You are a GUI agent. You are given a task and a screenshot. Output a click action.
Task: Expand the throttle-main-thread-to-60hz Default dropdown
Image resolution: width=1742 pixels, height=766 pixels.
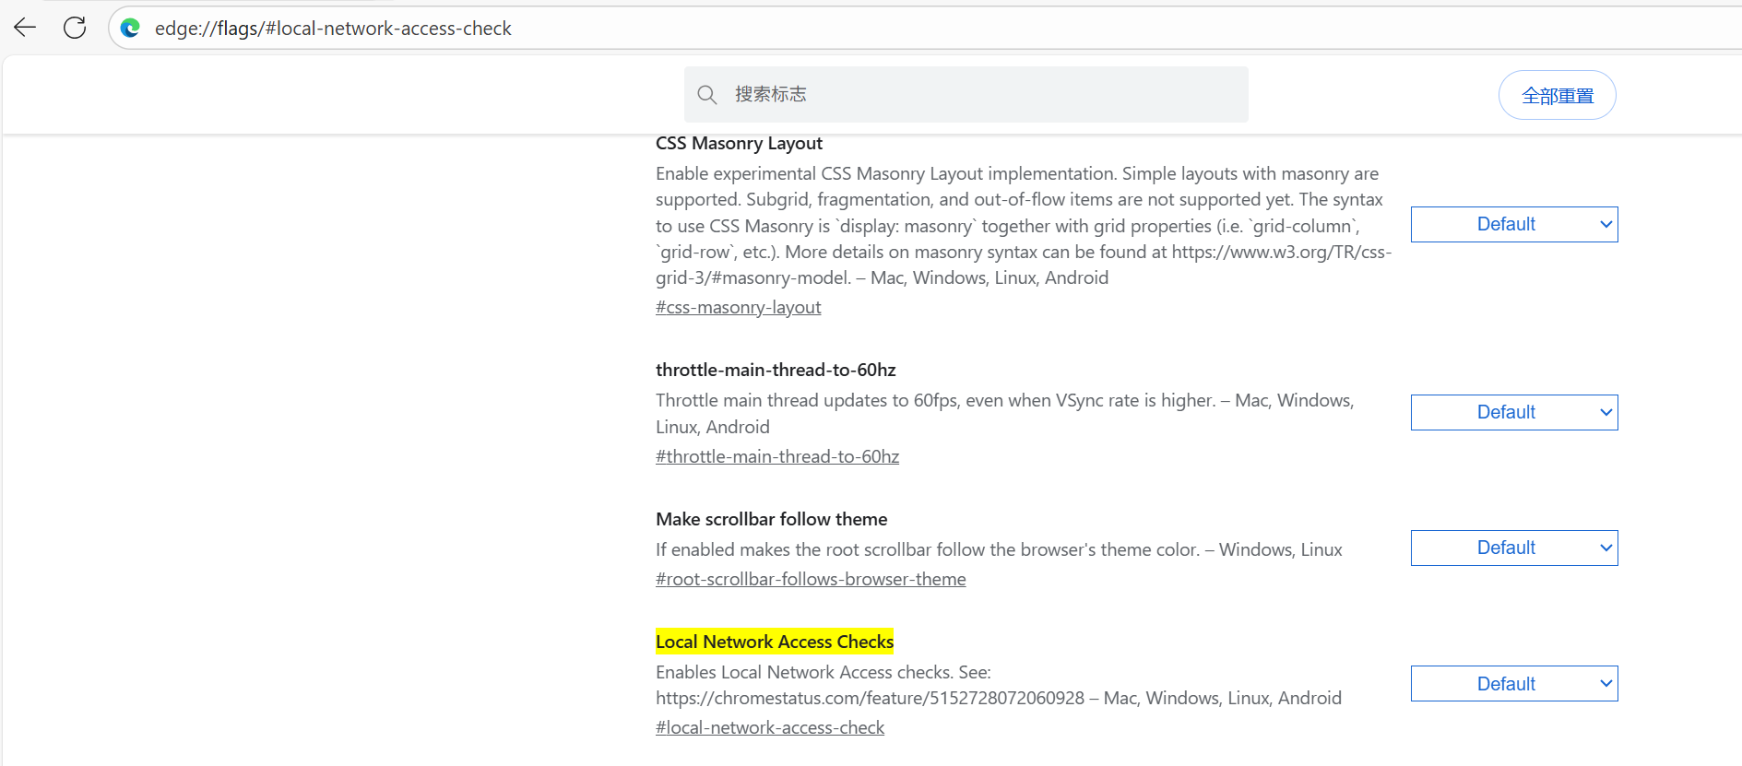pos(1513,412)
